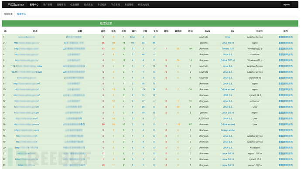
Task: Click 删除 link in row 2
Action: [x=286, y=43]
